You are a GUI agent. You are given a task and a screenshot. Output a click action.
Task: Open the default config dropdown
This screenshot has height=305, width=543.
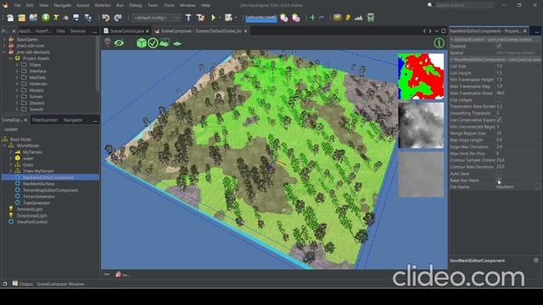coord(156,18)
